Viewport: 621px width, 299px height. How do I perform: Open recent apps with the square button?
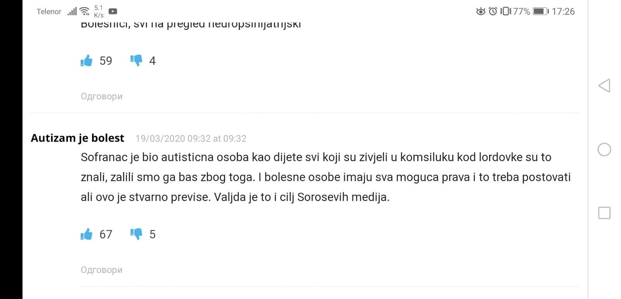click(x=604, y=213)
